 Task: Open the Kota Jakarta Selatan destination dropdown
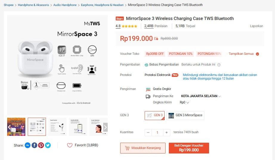(201, 96)
